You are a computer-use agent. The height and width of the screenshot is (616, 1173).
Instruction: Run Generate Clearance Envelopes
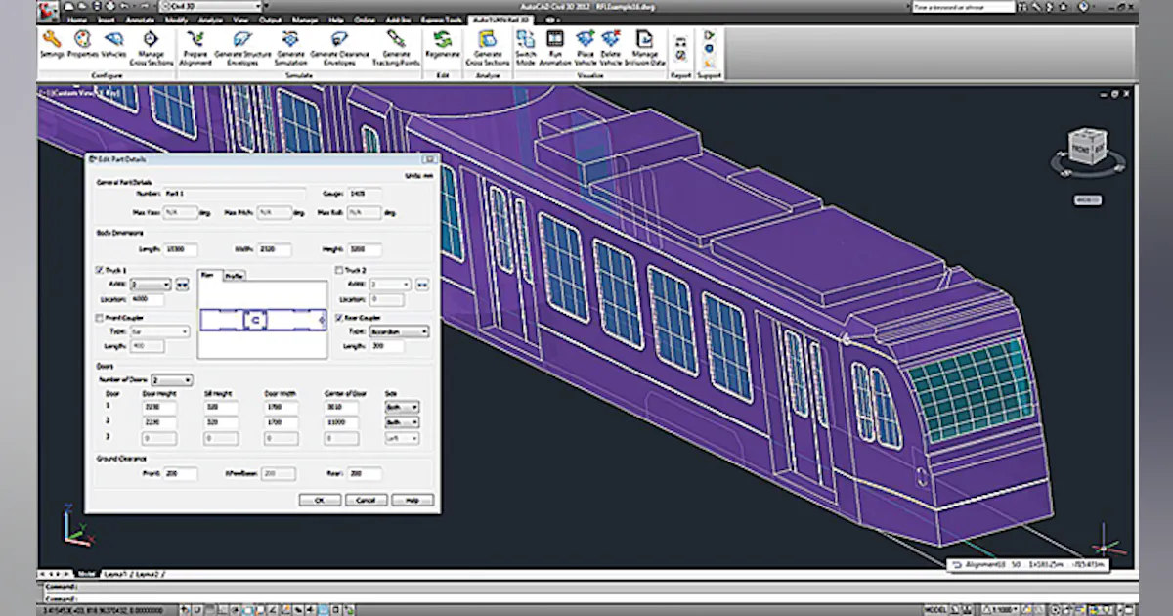coord(339,48)
